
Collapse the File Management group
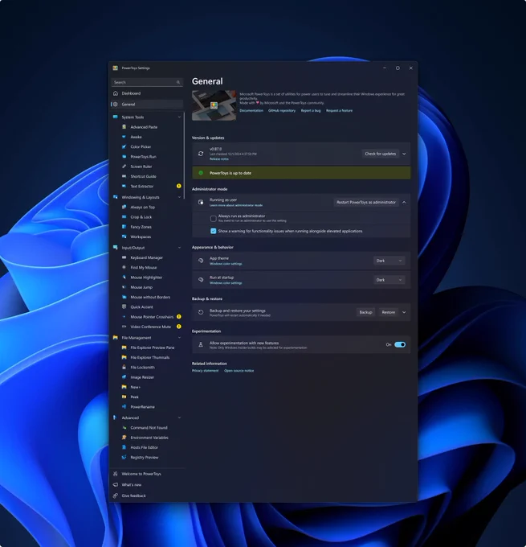(x=179, y=338)
